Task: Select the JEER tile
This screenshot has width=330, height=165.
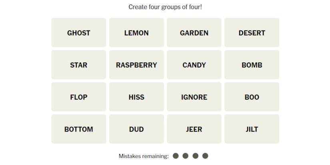Action: (x=194, y=129)
